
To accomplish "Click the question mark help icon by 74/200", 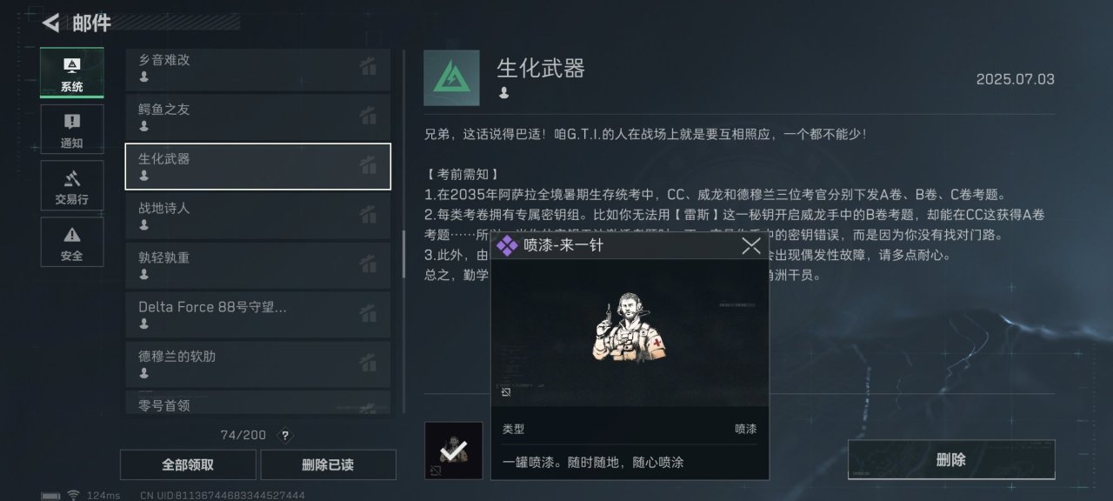I will click(284, 436).
